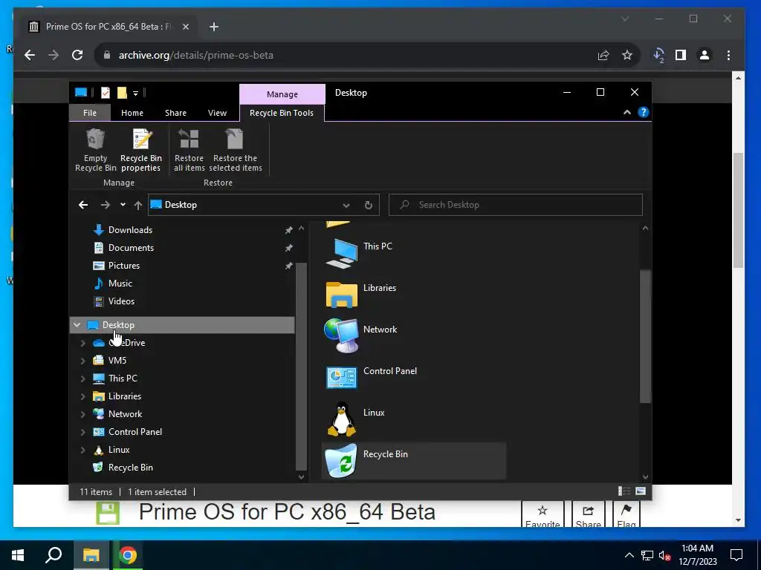Screen dimensions: 761x570
Task: Navigate back in File Explorer
Action: click(83, 205)
